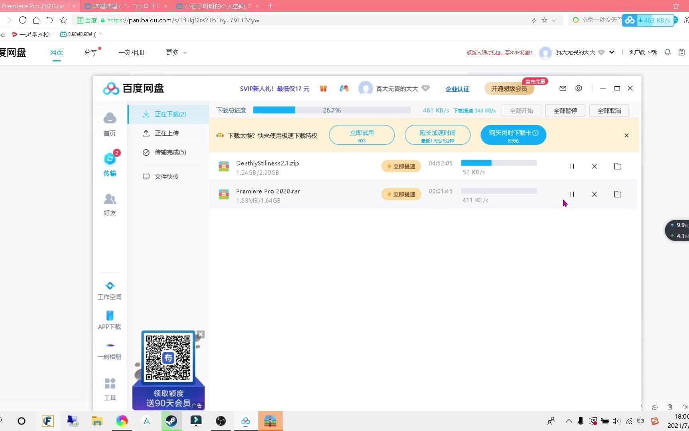Open the 企业认证 link

click(457, 89)
